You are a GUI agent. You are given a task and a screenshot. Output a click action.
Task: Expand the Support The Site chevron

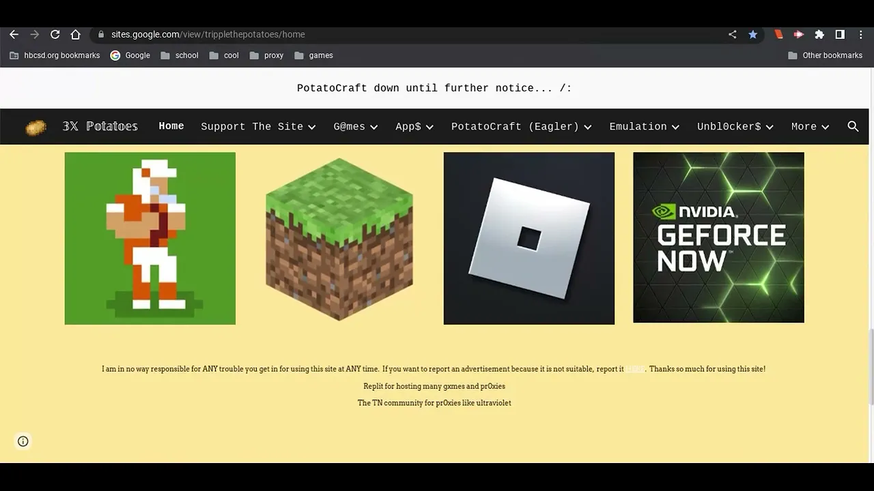click(x=311, y=127)
